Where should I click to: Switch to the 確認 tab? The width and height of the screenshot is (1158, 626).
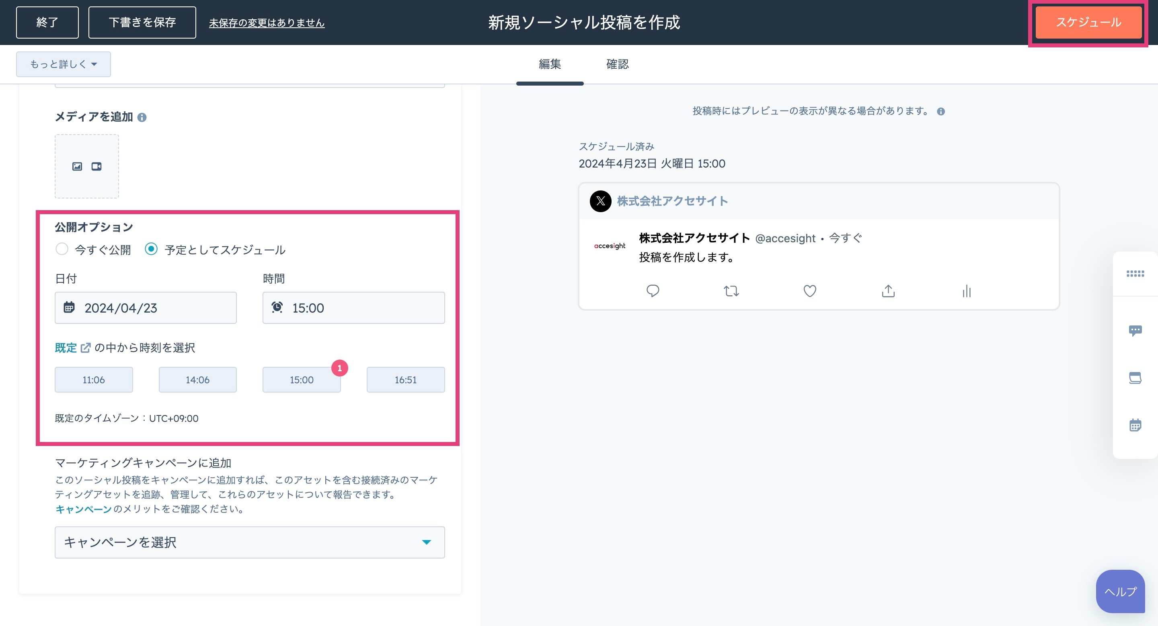click(x=617, y=64)
